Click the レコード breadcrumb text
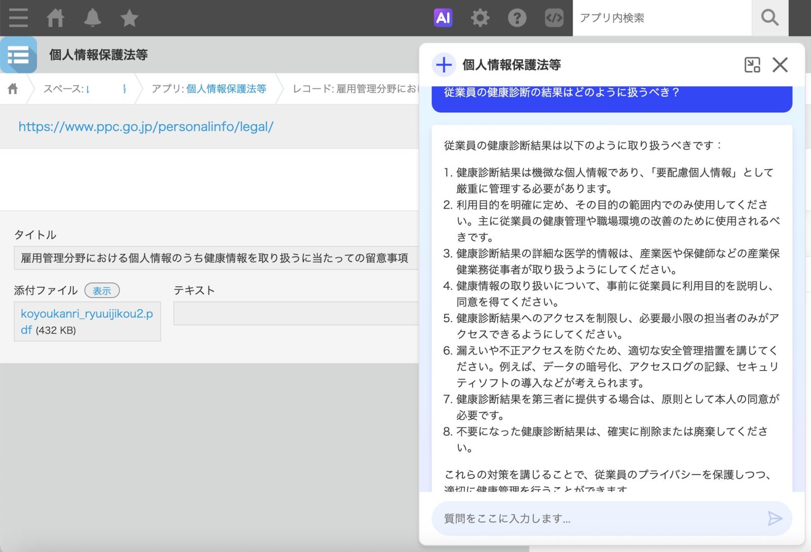Image resolution: width=811 pixels, height=552 pixels. pyautogui.click(x=355, y=89)
